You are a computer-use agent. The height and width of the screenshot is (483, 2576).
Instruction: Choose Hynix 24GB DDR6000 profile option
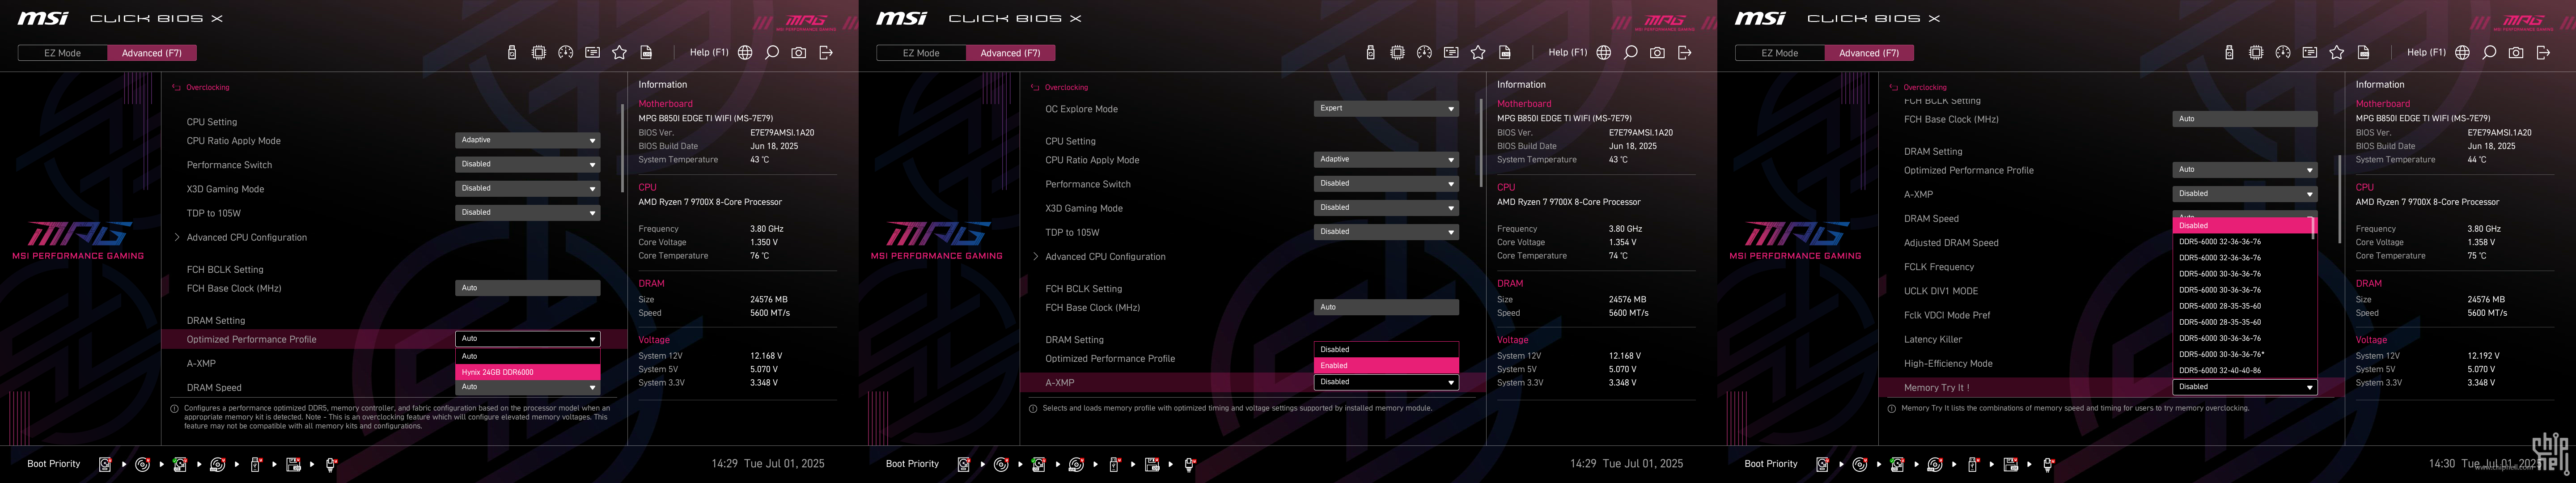[x=528, y=372]
